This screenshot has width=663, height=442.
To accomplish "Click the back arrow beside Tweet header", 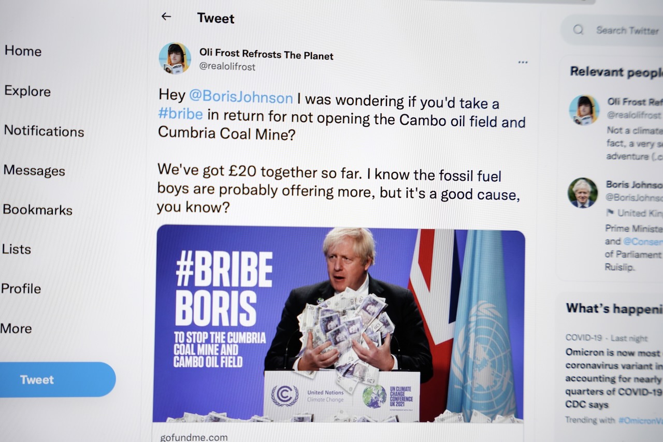I will coord(166,17).
